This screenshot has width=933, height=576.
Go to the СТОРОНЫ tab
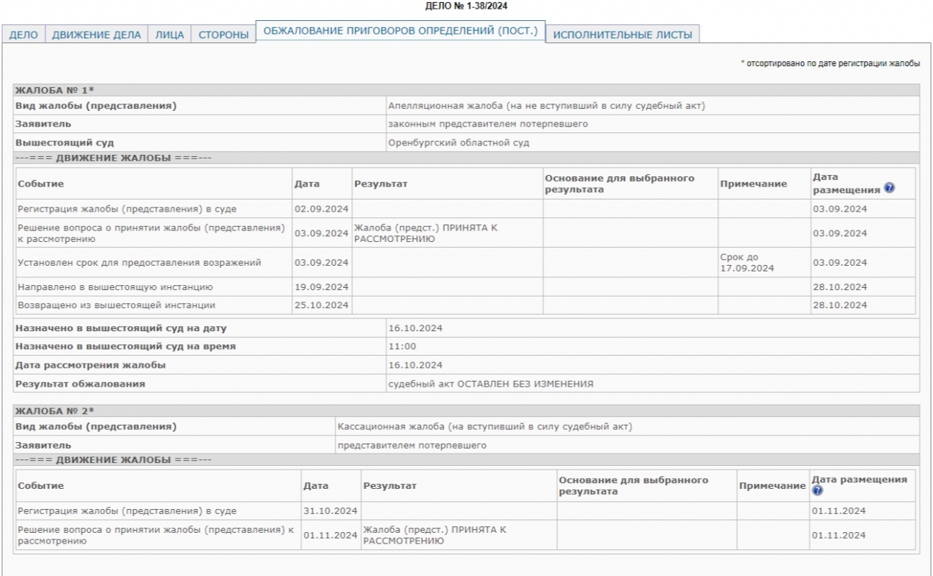tap(223, 35)
